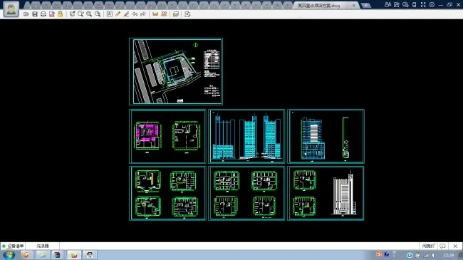Select the site plan drawing sheet
Viewport: 463px width, 260px height.
(176, 71)
